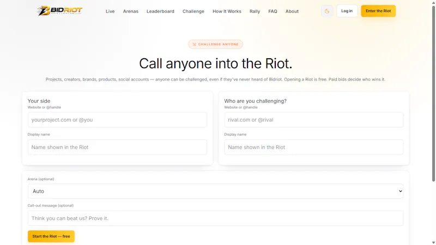Focus Your side website or handle field
Image resolution: width=436 pixels, height=245 pixels.
pos(117,120)
